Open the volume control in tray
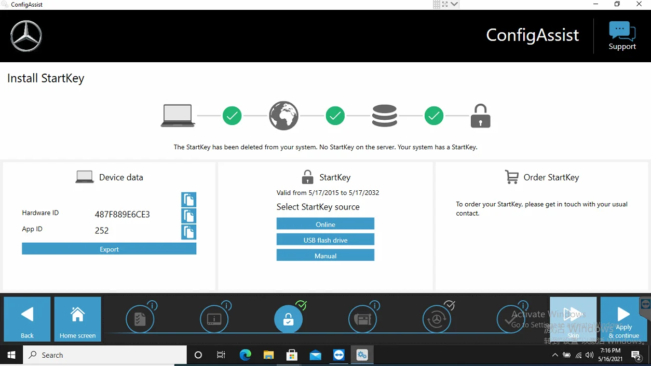Viewport: 651px width, 366px height. (589, 355)
